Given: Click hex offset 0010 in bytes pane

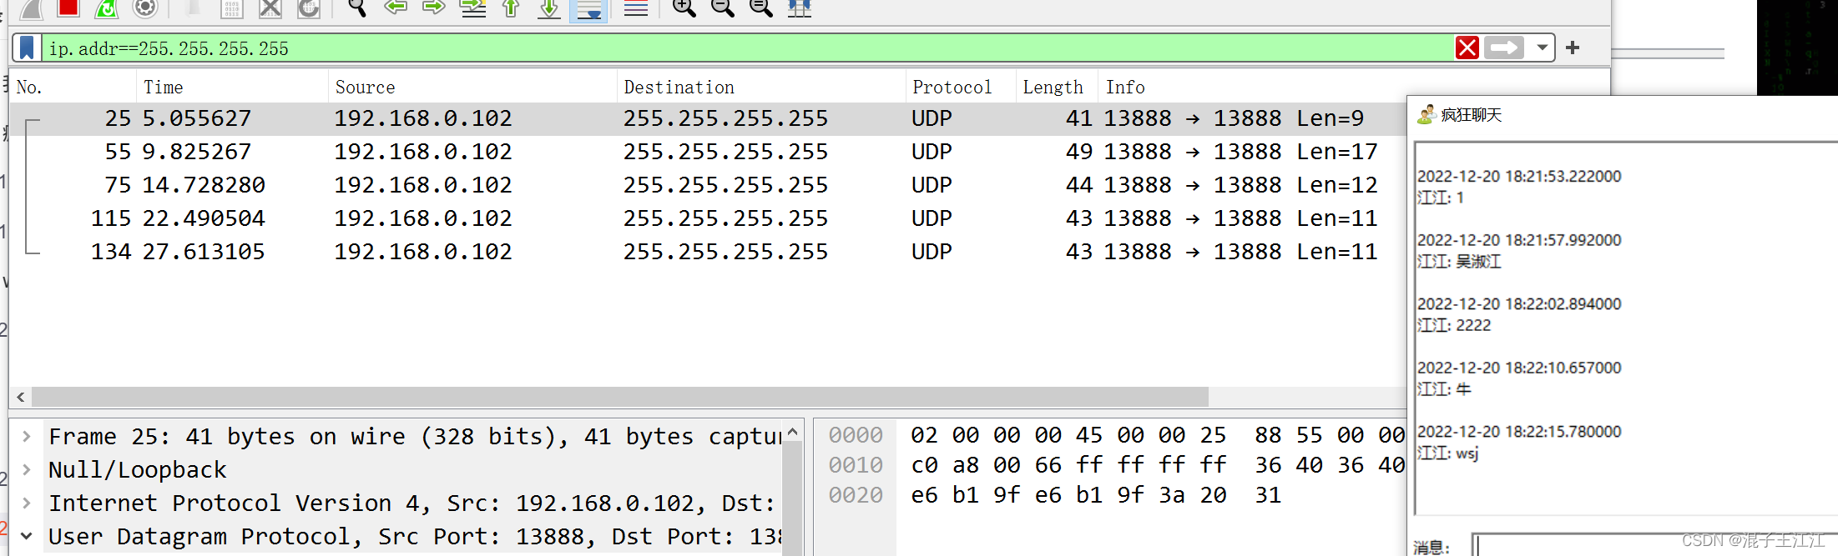Looking at the screenshot, I should tap(856, 465).
